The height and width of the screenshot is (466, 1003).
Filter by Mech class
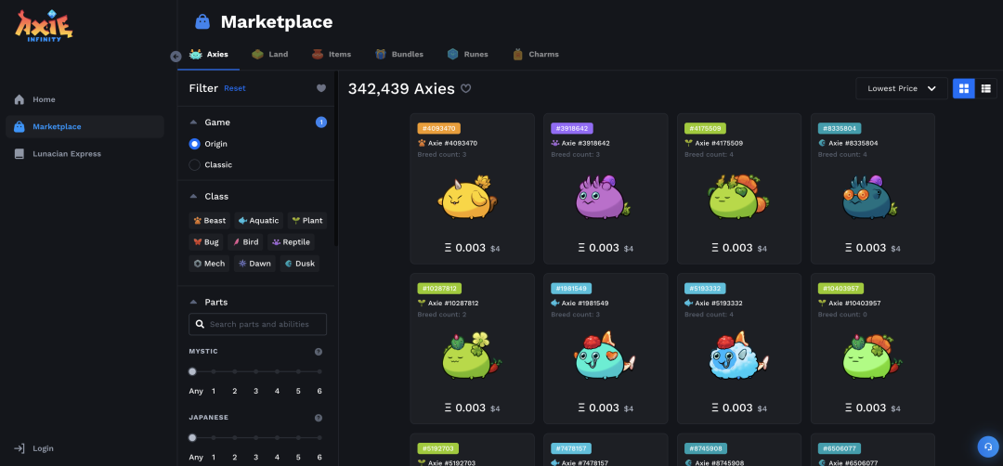click(209, 264)
